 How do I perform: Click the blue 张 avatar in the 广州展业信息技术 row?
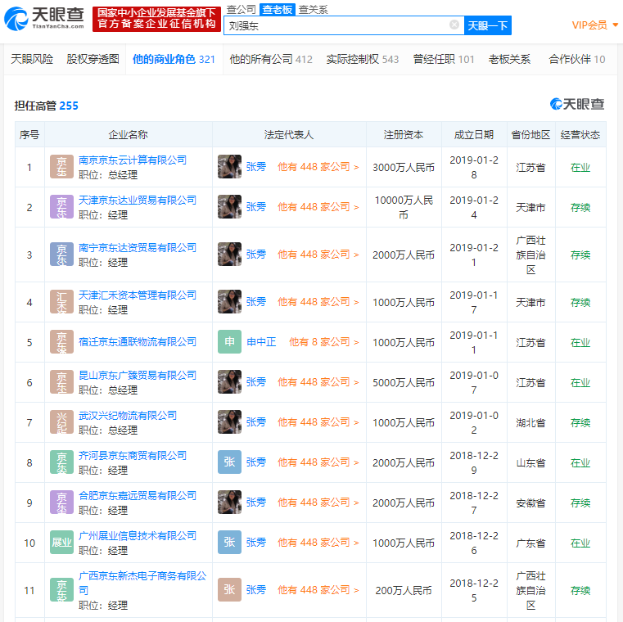pyautogui.click(x=229, y=543)
